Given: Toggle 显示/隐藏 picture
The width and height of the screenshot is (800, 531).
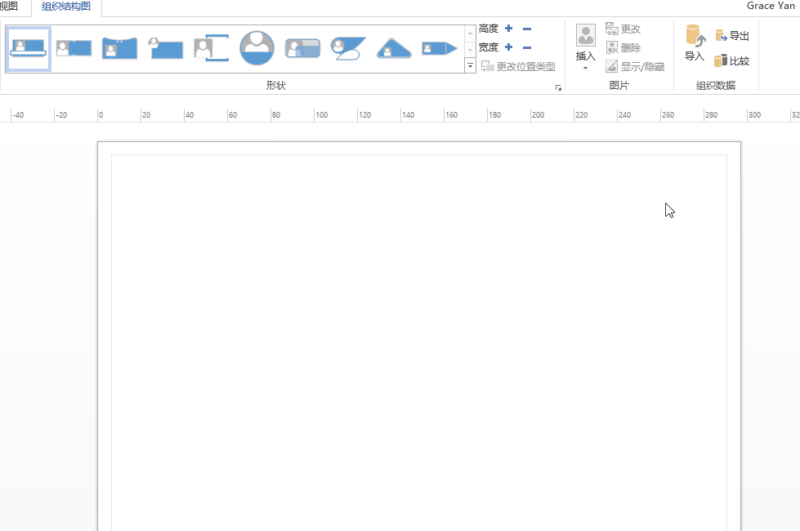Looking at the screenshot, I should 635,67.
